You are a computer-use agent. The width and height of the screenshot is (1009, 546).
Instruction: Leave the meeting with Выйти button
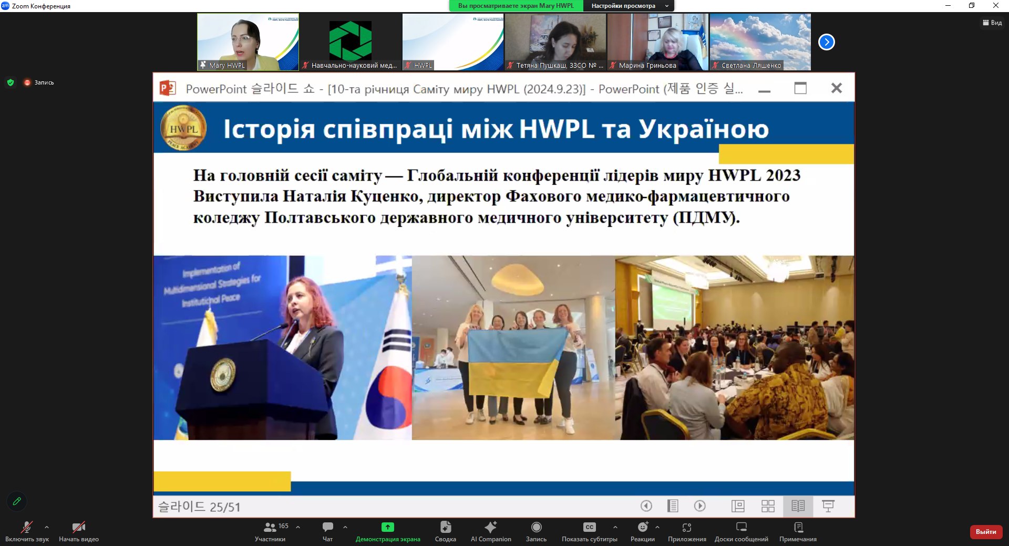click(x=986, y=532)
